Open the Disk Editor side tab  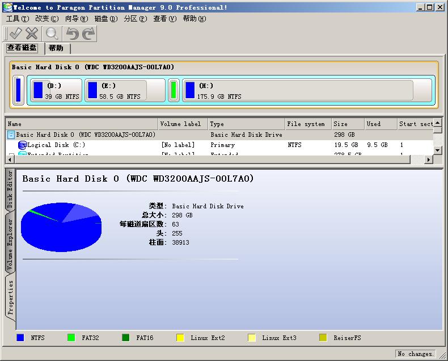(10, 190)
